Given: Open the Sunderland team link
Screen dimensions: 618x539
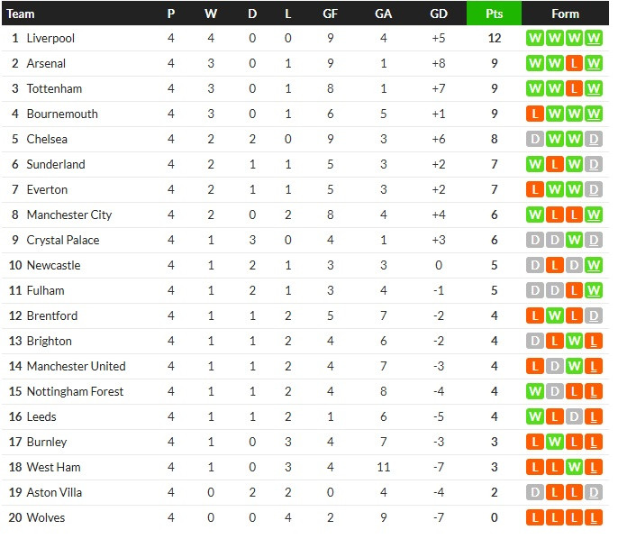Looking at the screenshot, I should [x=56, y=164].
